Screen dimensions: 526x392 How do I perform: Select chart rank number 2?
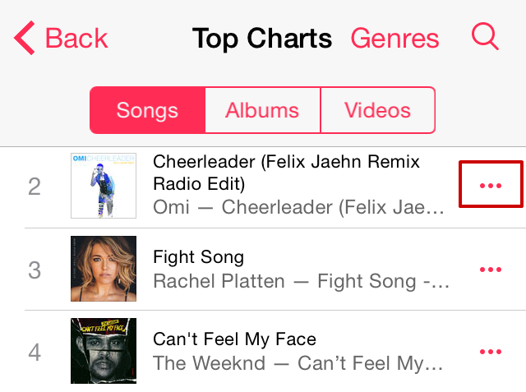point(35,187)
